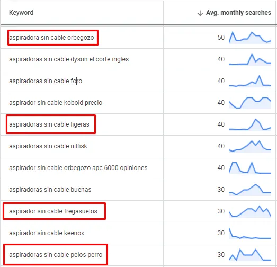The height and width of the screenshot is (267, 277).
Task: Select keyword aspiradoras sin cable dyson el corte ingles
Action: click(x=69, y=59)
